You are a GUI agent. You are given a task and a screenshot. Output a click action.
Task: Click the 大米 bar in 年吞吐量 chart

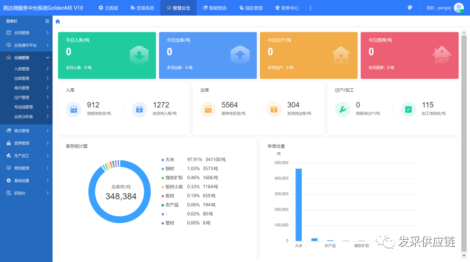(x=298, y=205)
